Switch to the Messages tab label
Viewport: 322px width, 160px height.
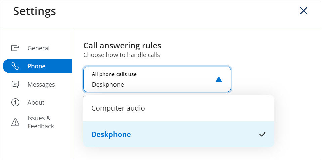41,84
